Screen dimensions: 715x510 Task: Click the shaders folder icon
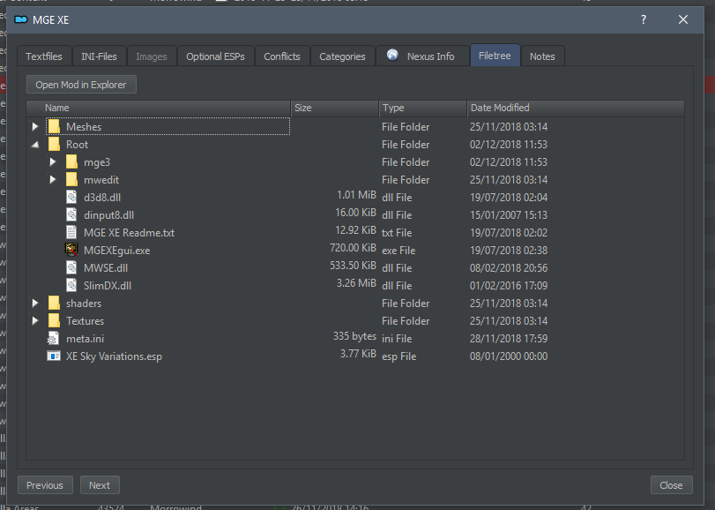point(54,303)
